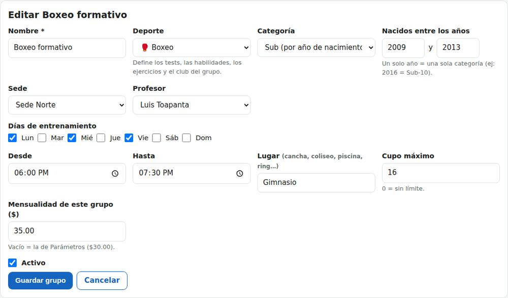508x298 pixels.
Task: Toggle the Activo checkbox
Action: click(x=12, y=262)
